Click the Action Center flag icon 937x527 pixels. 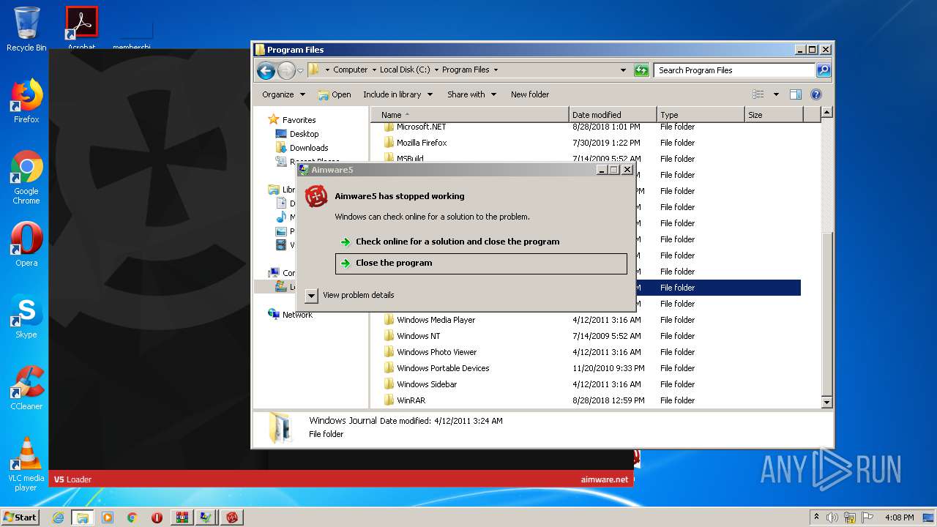coord(867,517)
